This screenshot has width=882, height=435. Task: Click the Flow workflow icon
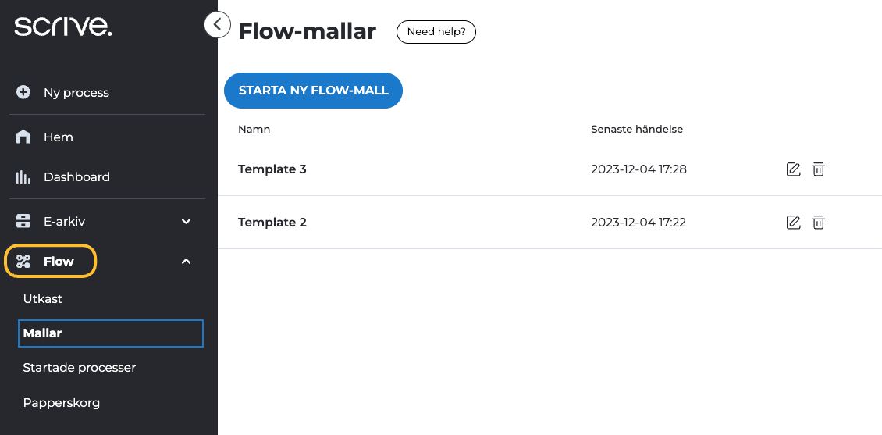(x=23, y=262)
